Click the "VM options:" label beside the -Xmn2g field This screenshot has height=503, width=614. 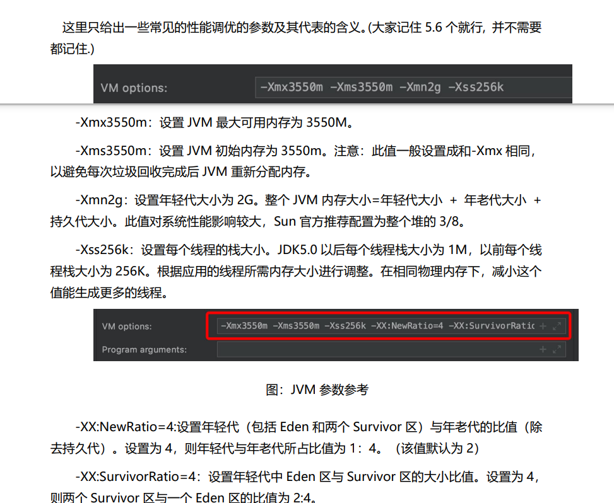[134, 88]
